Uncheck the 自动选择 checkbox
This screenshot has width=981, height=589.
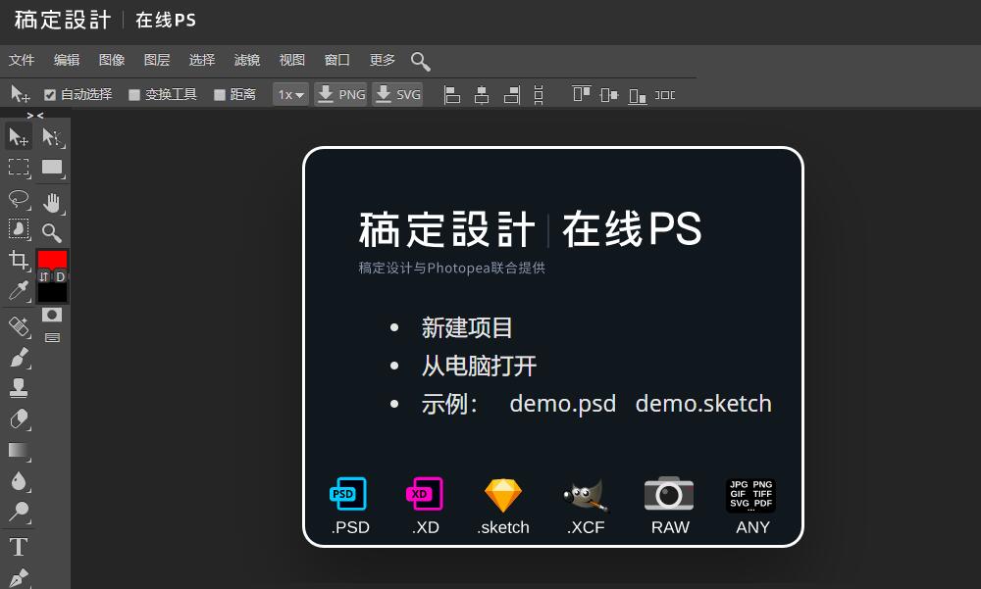pos(50,95)
